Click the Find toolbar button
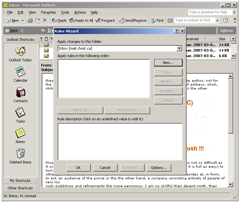The height and width of the screenshot is (203, 240). [157, 20]
